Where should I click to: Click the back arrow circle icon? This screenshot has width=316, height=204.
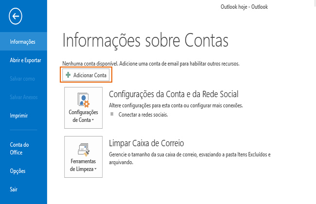pos(16,17)
